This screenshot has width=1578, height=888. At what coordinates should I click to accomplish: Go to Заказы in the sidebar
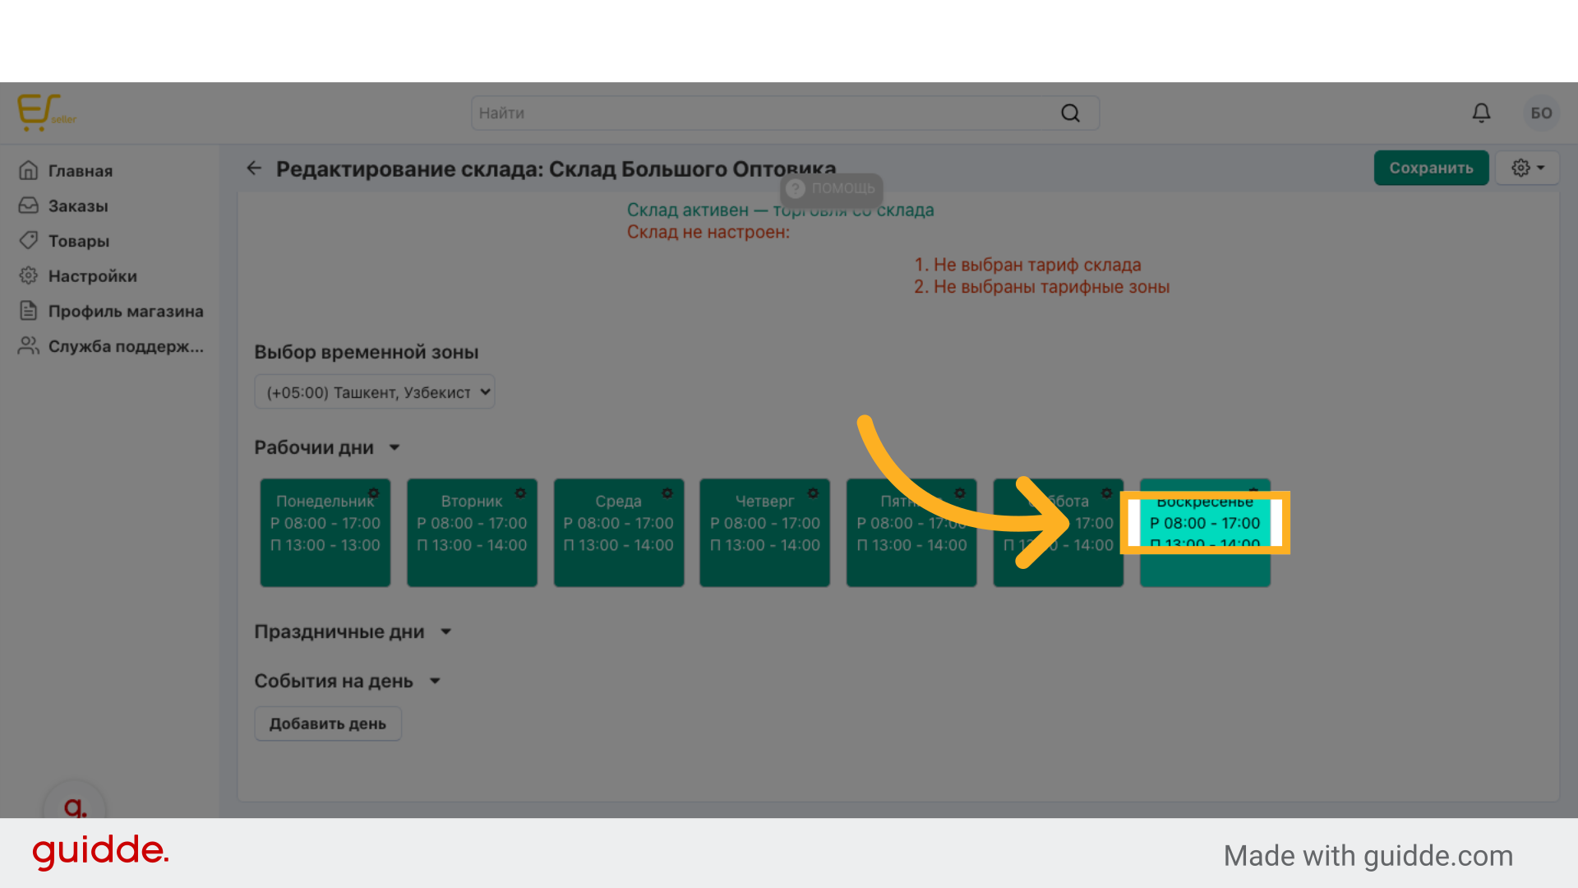(77, 206)
